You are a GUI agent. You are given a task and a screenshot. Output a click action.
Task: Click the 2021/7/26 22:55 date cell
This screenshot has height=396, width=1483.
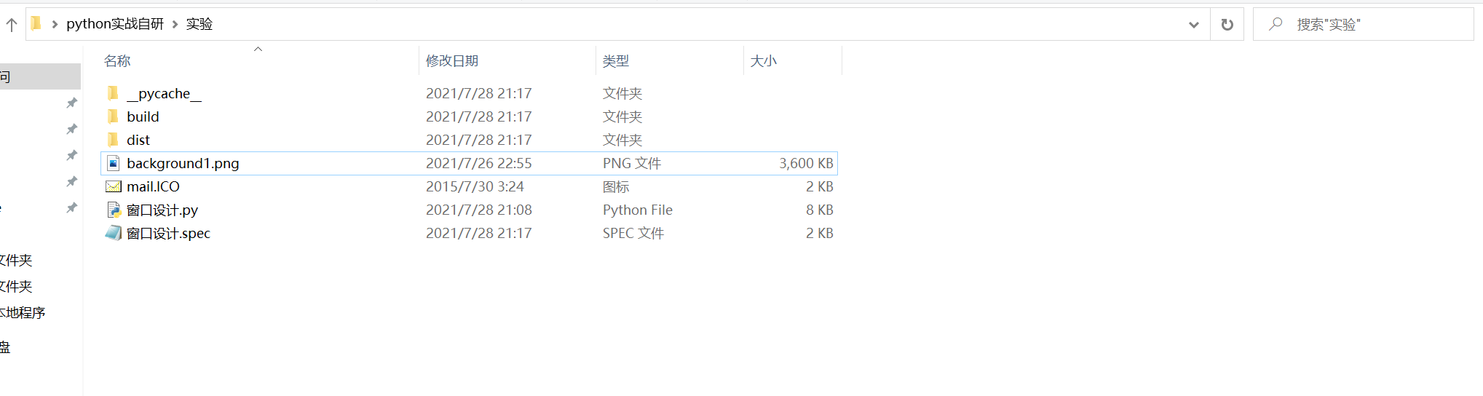479,163
